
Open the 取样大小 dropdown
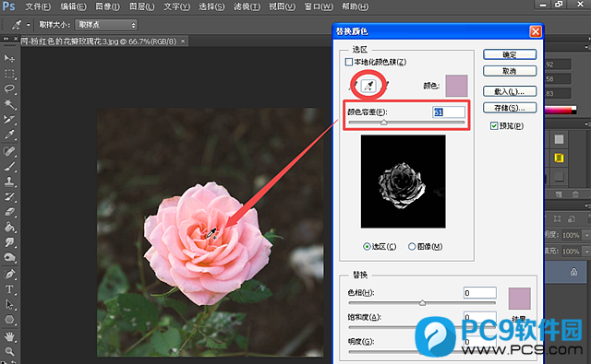(106, 25)
